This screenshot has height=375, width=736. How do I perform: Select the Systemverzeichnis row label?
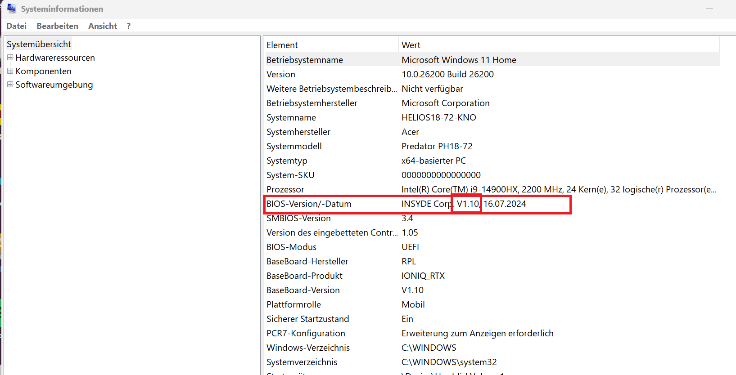pos(302,362)
